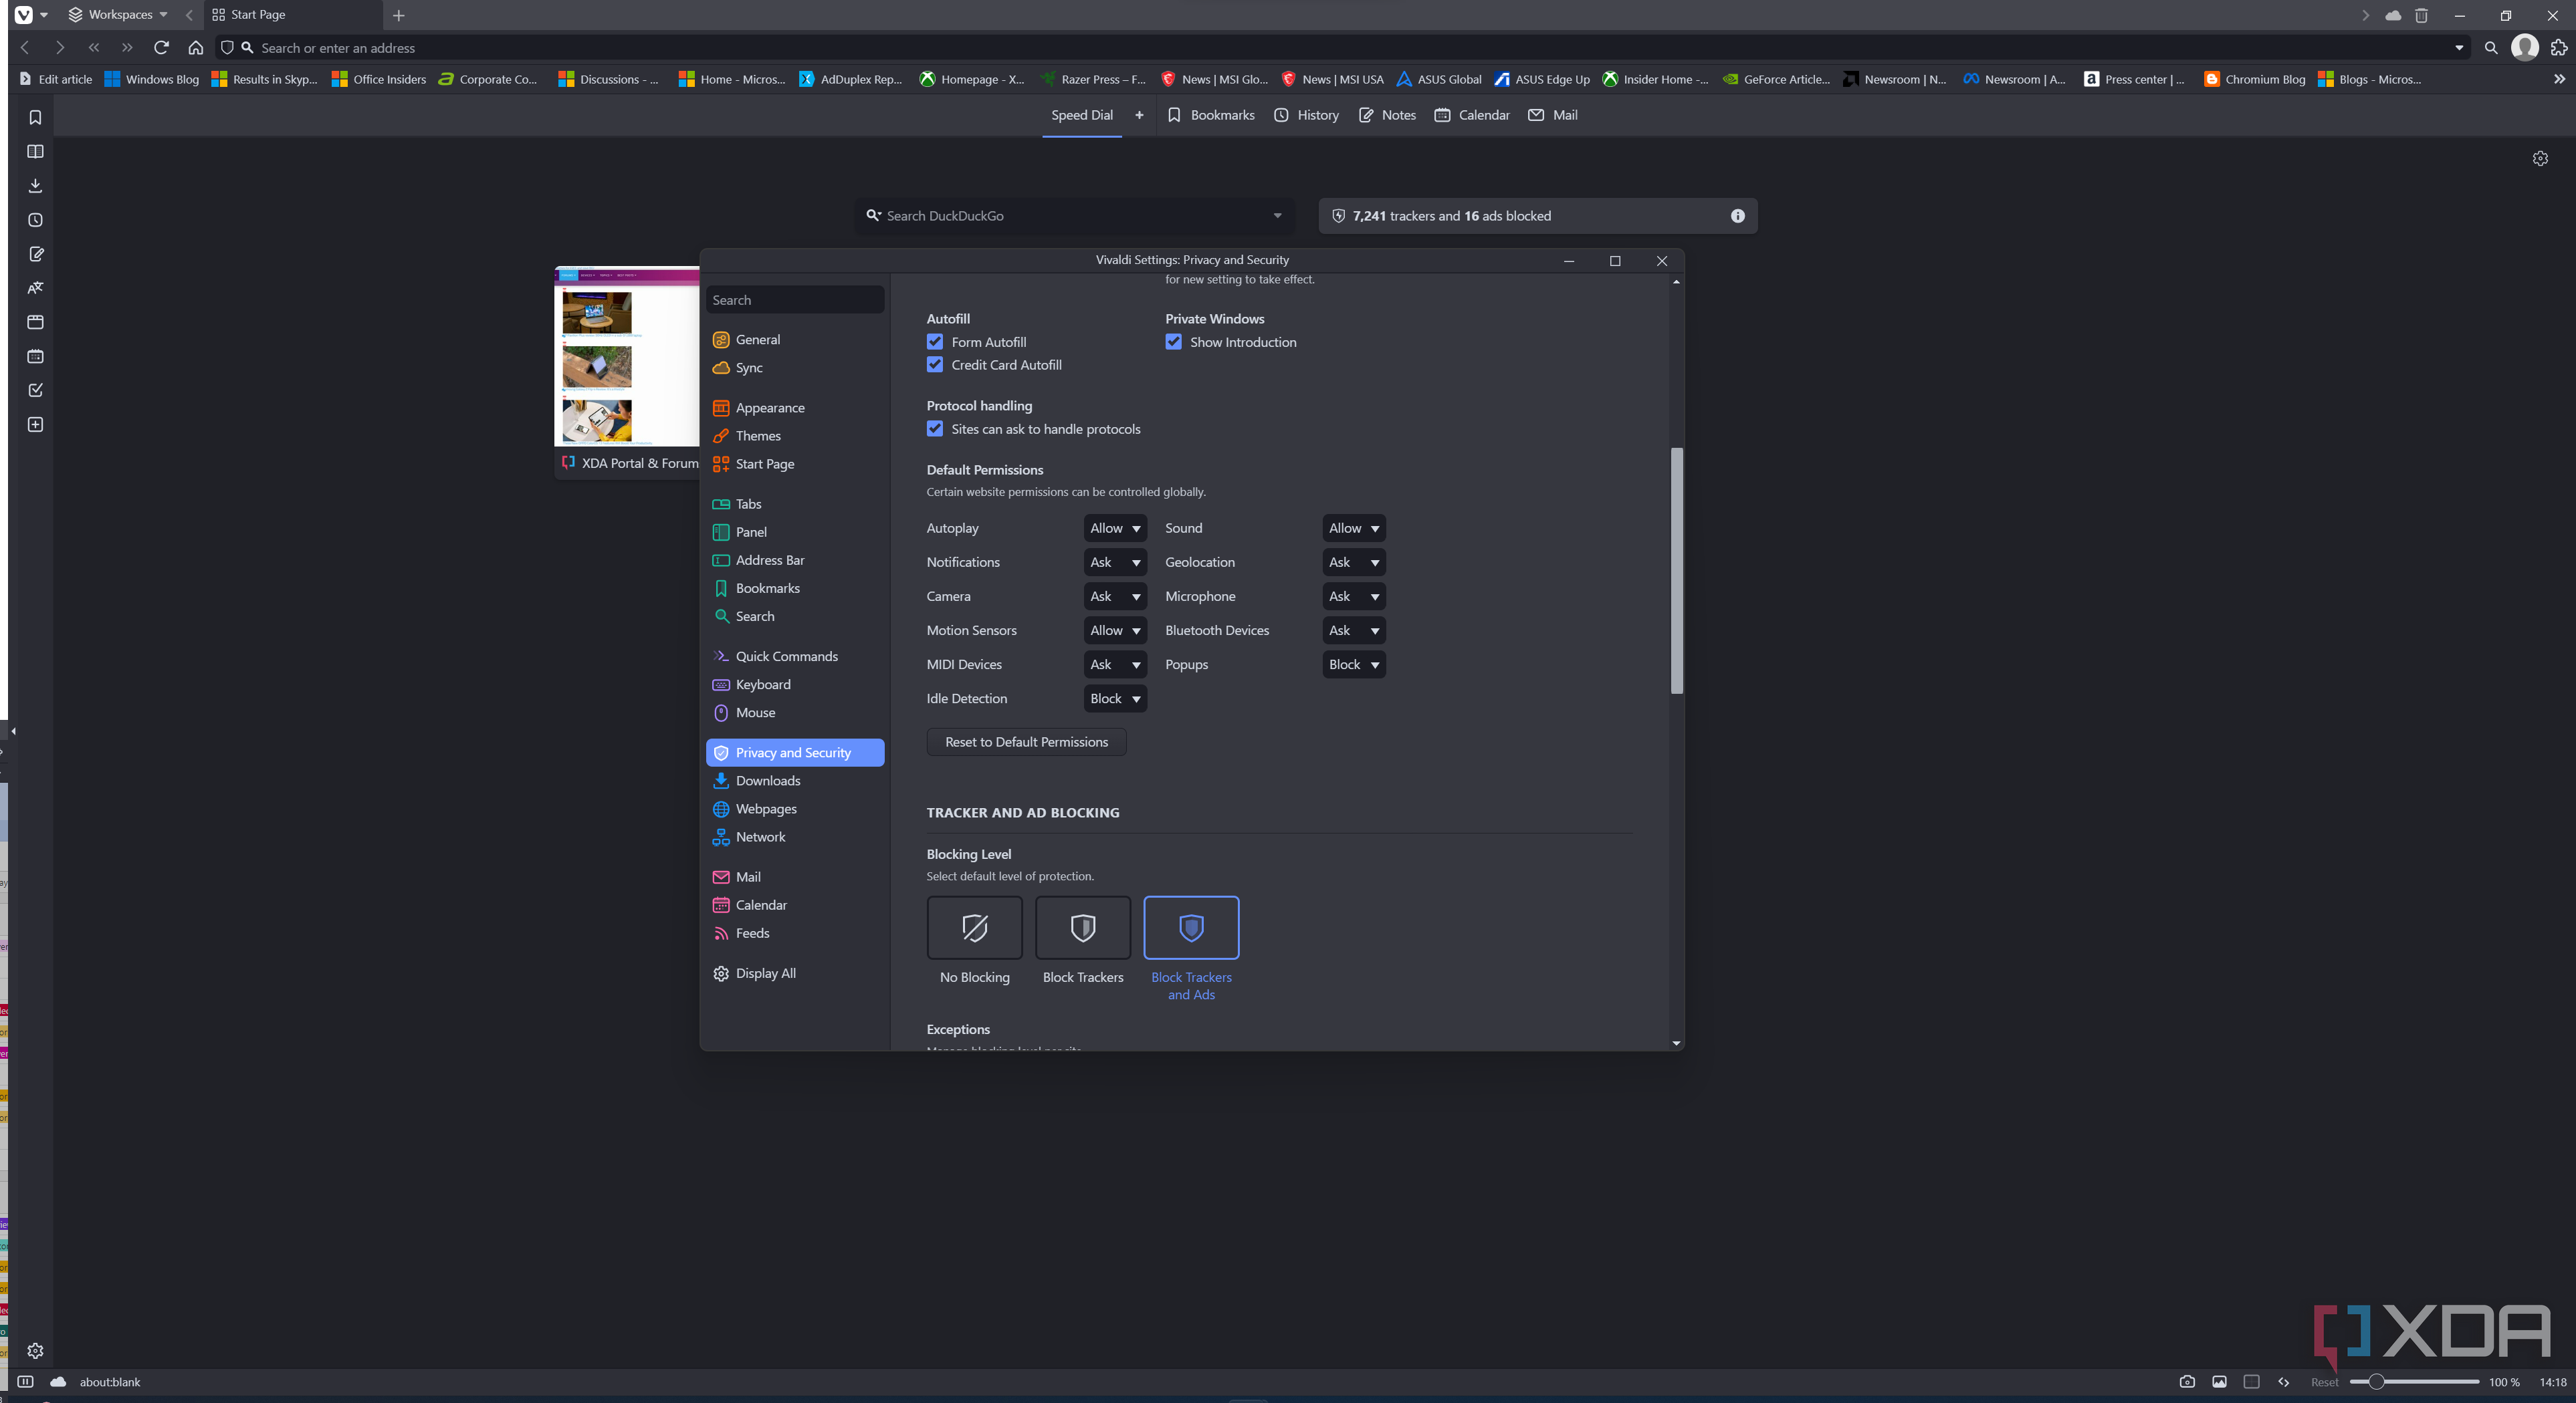The width and height of the screenshot is (2576, 1403).
Task: Reload the current page
Action: click(161, 47)
